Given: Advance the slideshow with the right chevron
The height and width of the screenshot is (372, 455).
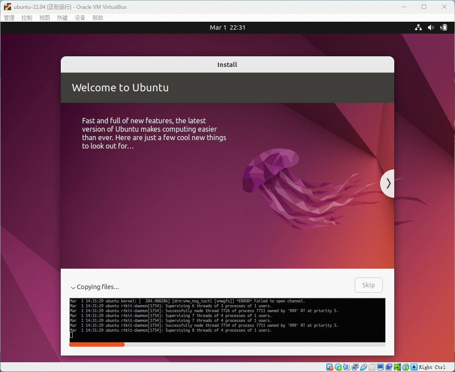Looking at the screenshot, I should [388, 183].
